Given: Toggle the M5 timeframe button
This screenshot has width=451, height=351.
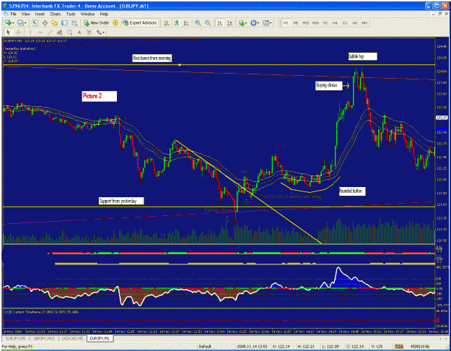Looking at the screenshot, I should click(296, 22).
